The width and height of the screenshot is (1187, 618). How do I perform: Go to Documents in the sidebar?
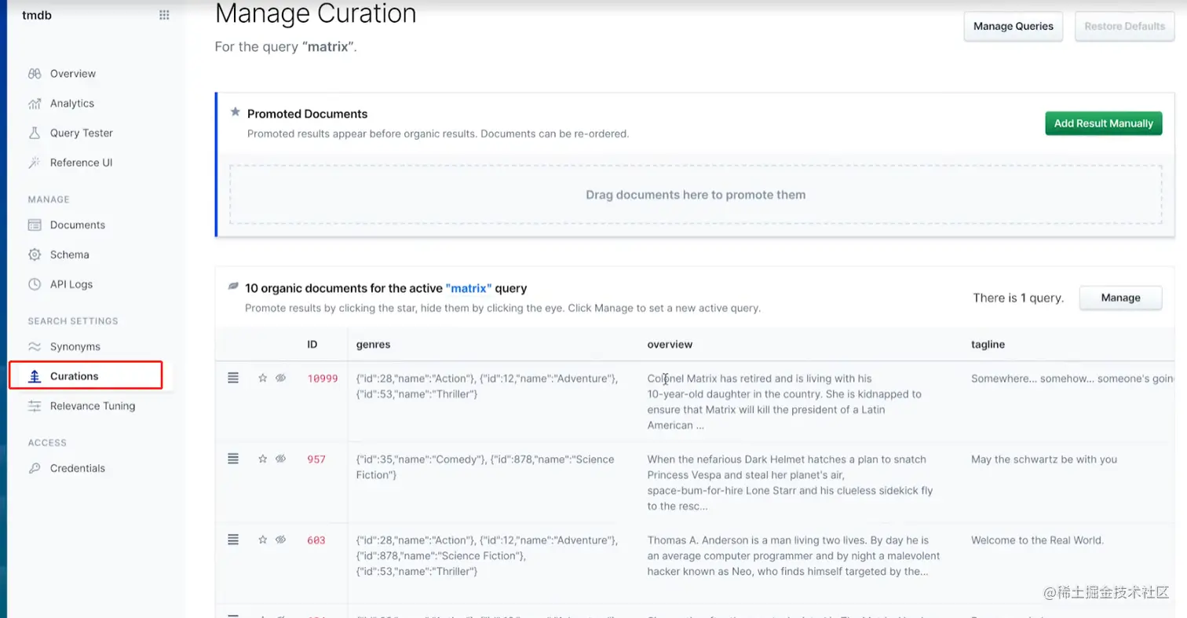pos(78,225)
